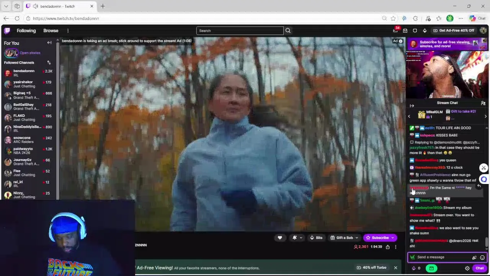The width and height of the screenshot is (490, 276).
Task: Open the Bits balance in chat footer
Action: coord(416,268)
